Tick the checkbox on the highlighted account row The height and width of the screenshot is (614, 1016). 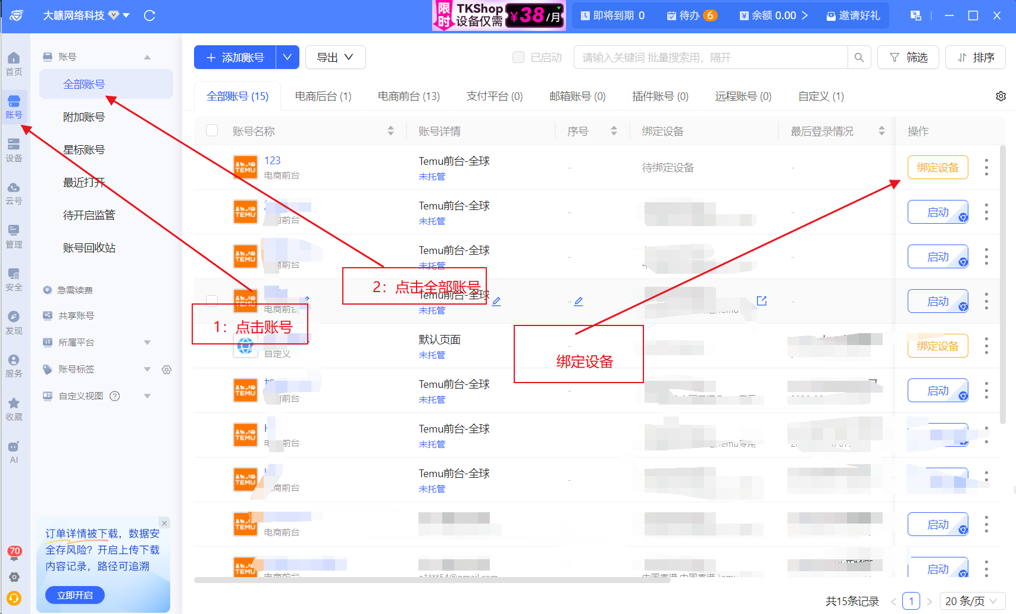tap(212, 300)
